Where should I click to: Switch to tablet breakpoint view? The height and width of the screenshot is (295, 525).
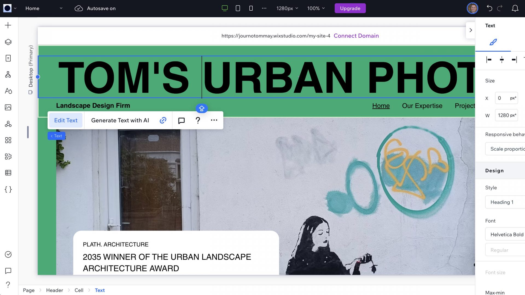click(238, 8)
